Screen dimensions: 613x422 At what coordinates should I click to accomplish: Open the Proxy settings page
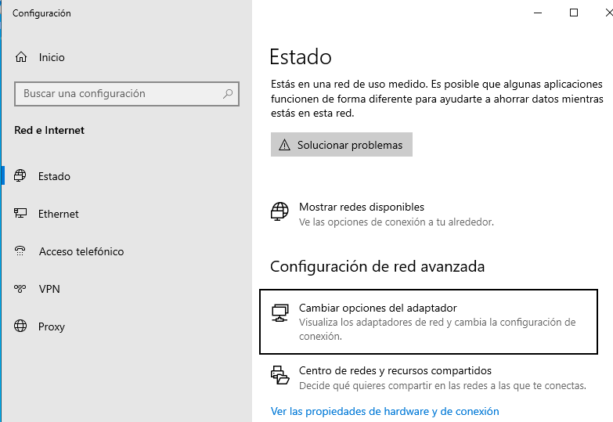pyautogui.click(x=51, y=326)
